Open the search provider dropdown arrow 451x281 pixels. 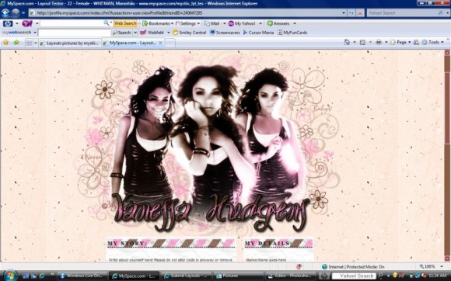click(447, 13)
